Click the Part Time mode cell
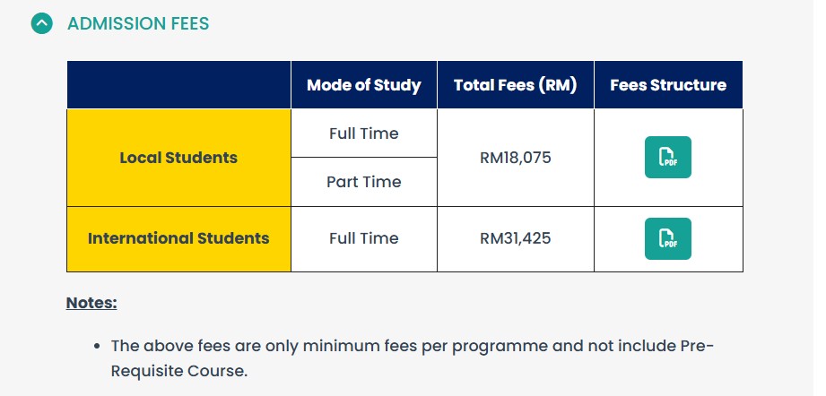 tap(363, 182)
